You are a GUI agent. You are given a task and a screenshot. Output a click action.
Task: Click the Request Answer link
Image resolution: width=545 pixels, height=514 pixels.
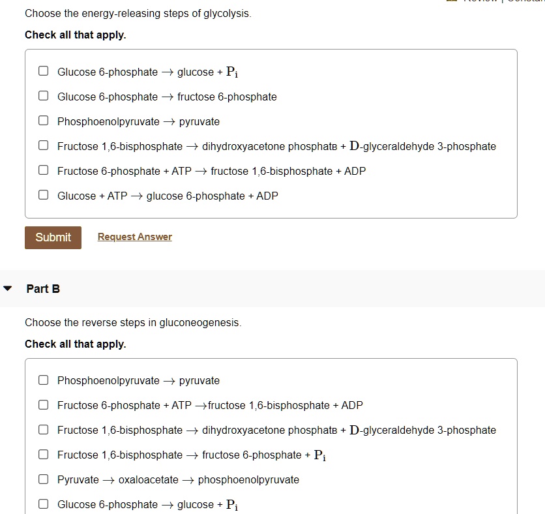coord(134,236)
